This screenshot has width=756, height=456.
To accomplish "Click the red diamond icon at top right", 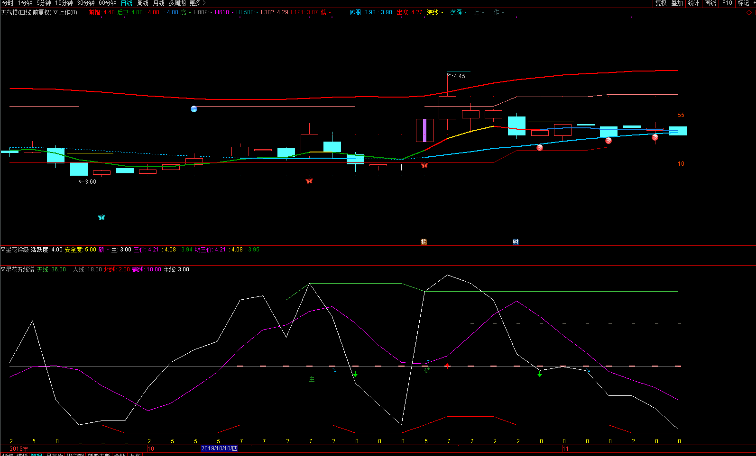I will coord(749,13).
